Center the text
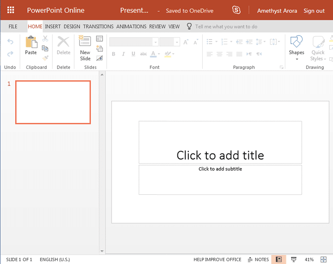 (219, 54)
